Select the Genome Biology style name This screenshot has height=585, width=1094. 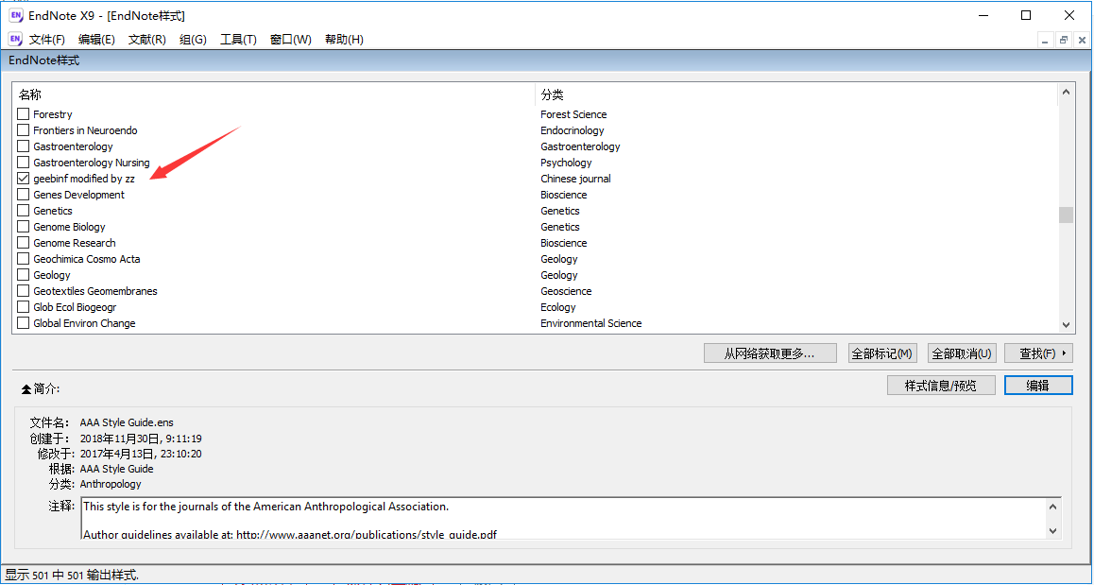[69, 227]
